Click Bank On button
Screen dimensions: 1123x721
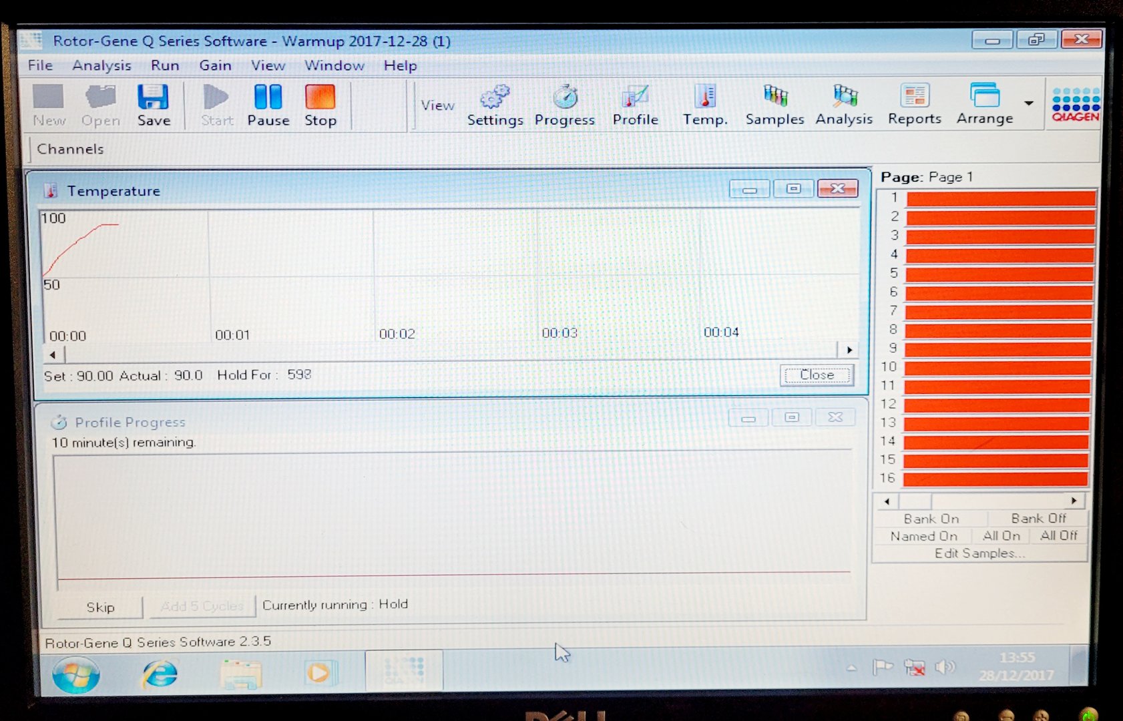point(931,519)
